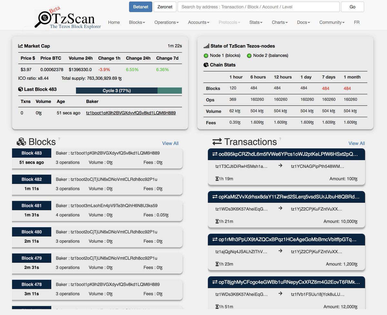
Task: Open the Community dropdown menu
Action: (332, 22)
